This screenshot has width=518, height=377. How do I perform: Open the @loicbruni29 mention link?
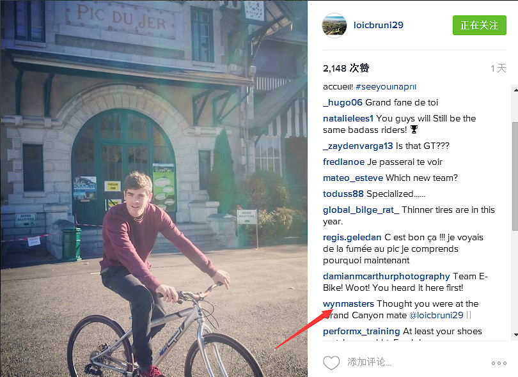pyautogui.click(x=436, y=315)
